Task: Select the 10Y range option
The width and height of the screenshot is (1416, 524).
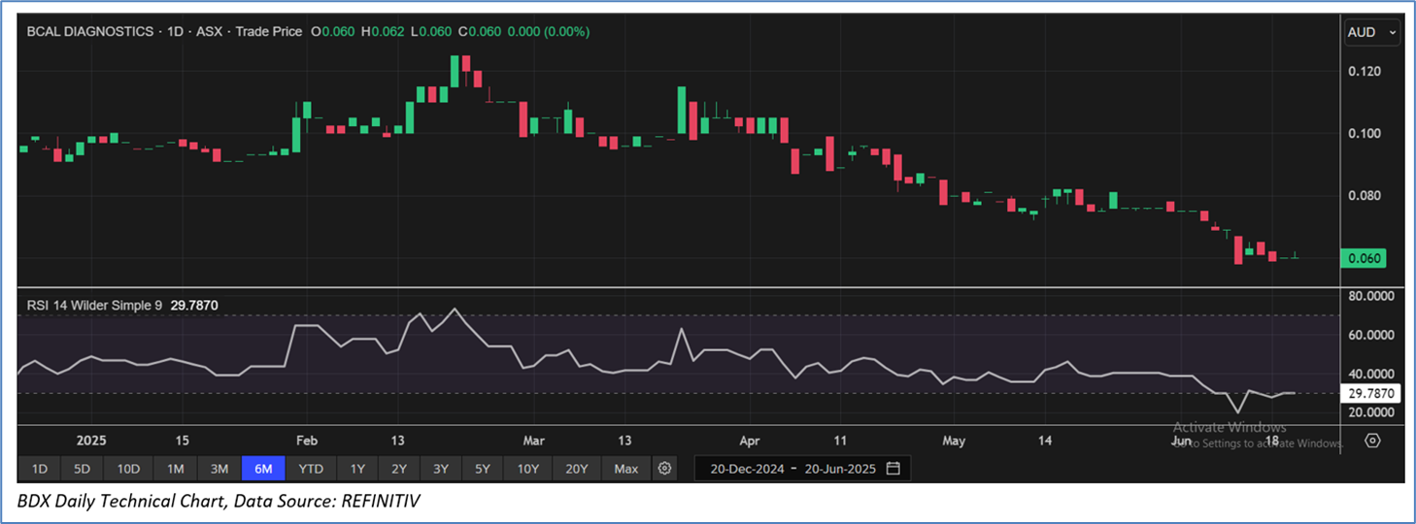Action: tap(528, 469)
